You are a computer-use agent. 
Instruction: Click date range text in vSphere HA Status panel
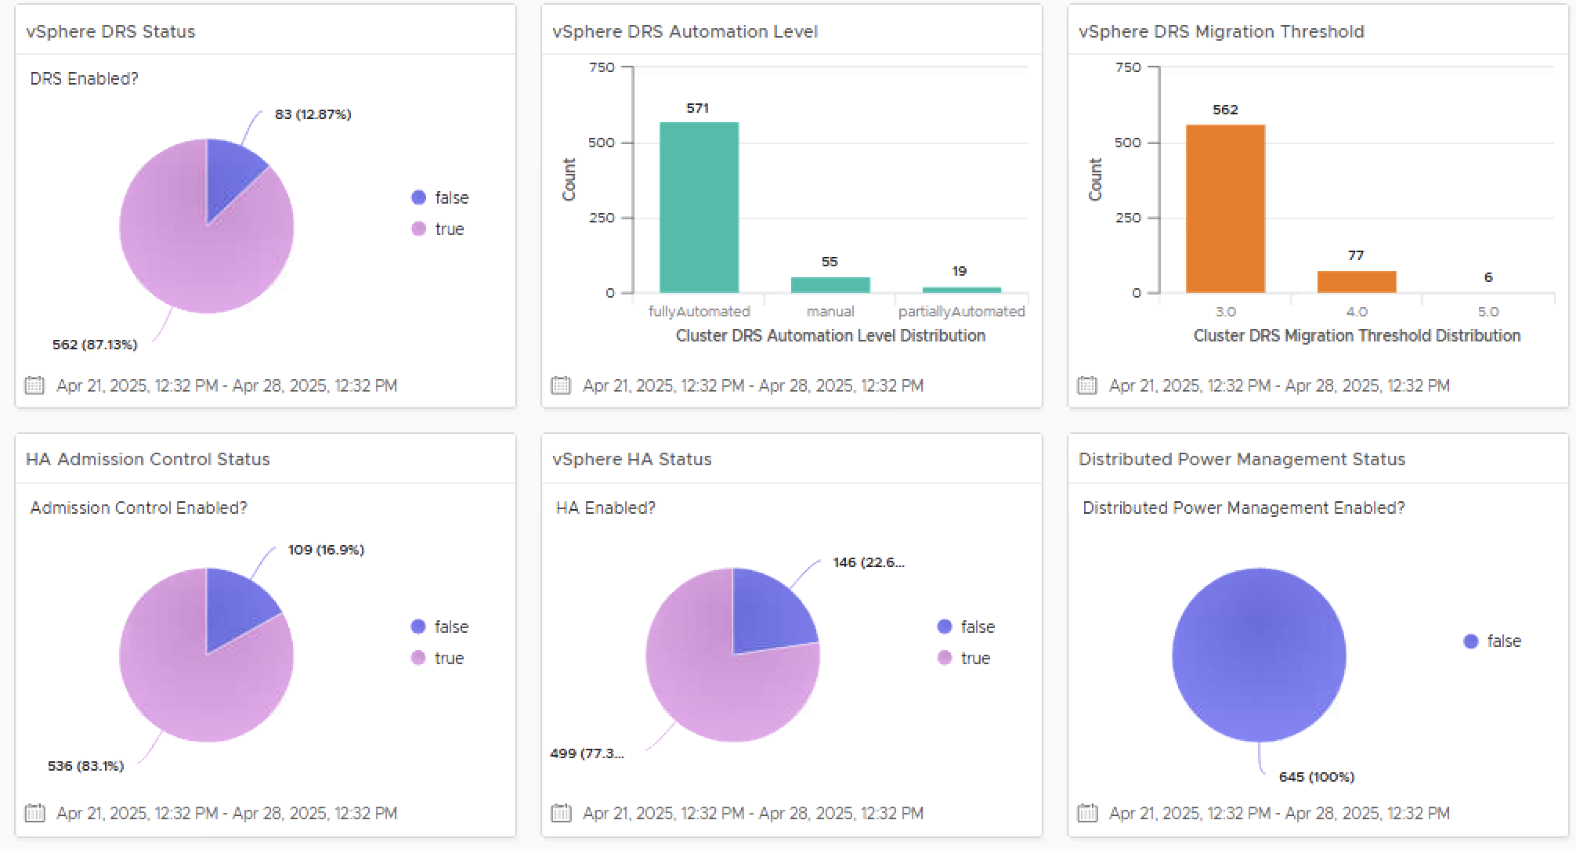click(x=753, y=813)
